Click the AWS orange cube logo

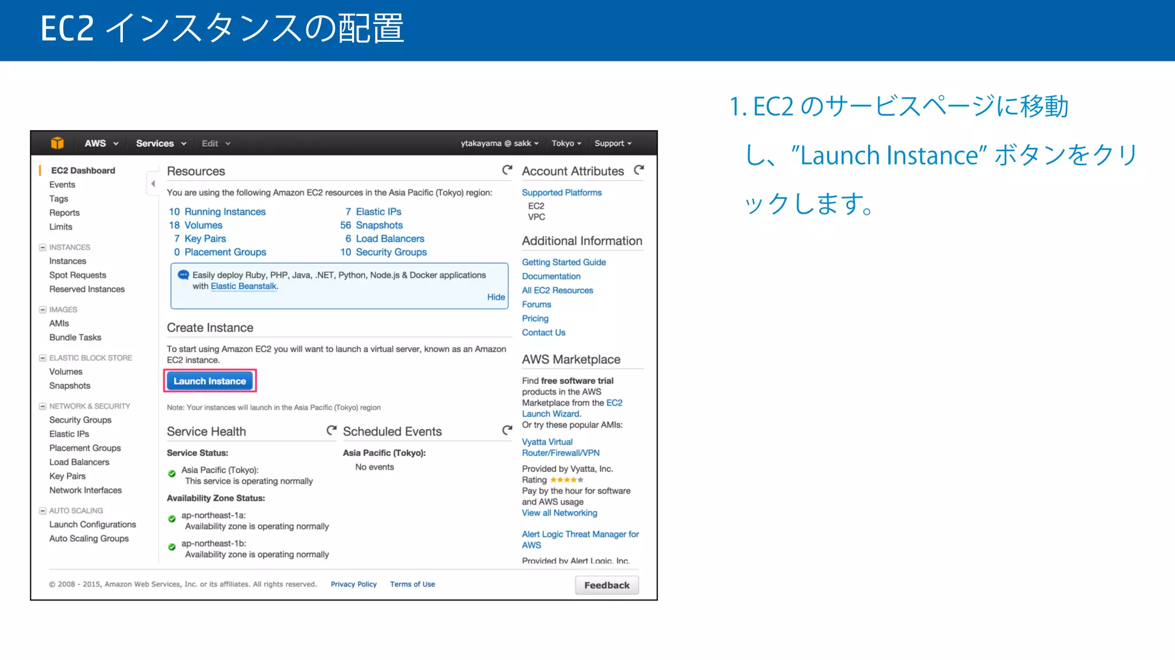57,143
